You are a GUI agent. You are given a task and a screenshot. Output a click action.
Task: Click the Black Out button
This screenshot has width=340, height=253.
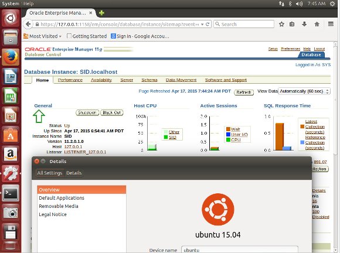click(x=111, y=112)
